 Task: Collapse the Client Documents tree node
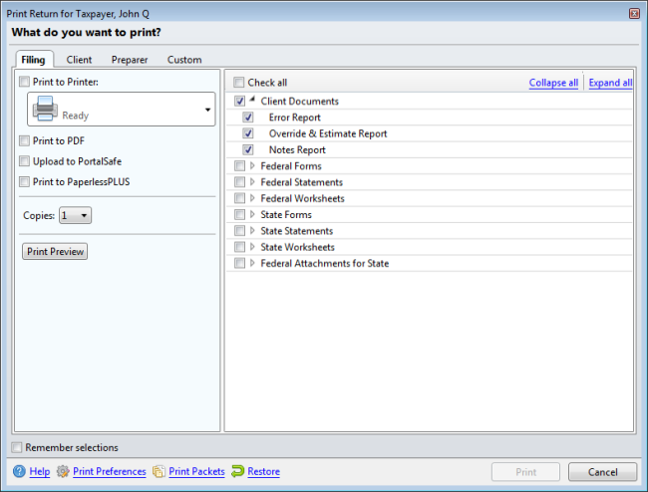click(252, 101)
